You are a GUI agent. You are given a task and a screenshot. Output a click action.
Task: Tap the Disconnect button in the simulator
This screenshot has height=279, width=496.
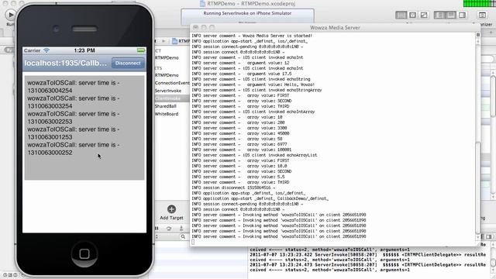(128, 63)
